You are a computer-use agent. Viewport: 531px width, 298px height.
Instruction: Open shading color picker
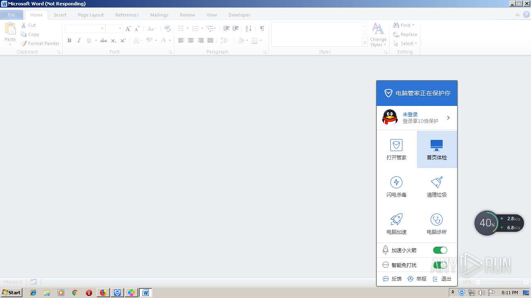[246, 41]
